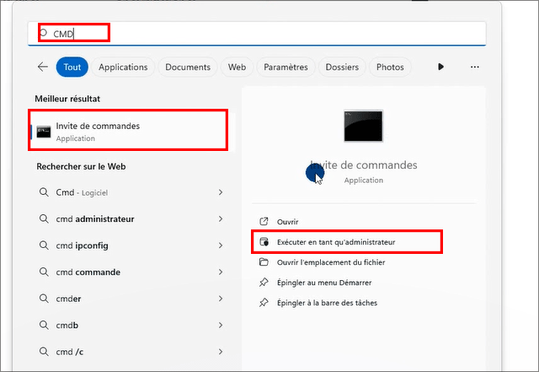The image size is (539, 372).
Task: Switch to the Dossiers filter tab
Action: tap(342, 67)
